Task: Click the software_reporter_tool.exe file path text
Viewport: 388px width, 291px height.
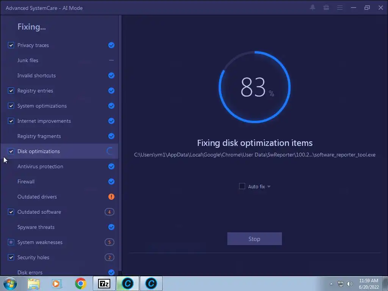Action: (x=255, y=155)
